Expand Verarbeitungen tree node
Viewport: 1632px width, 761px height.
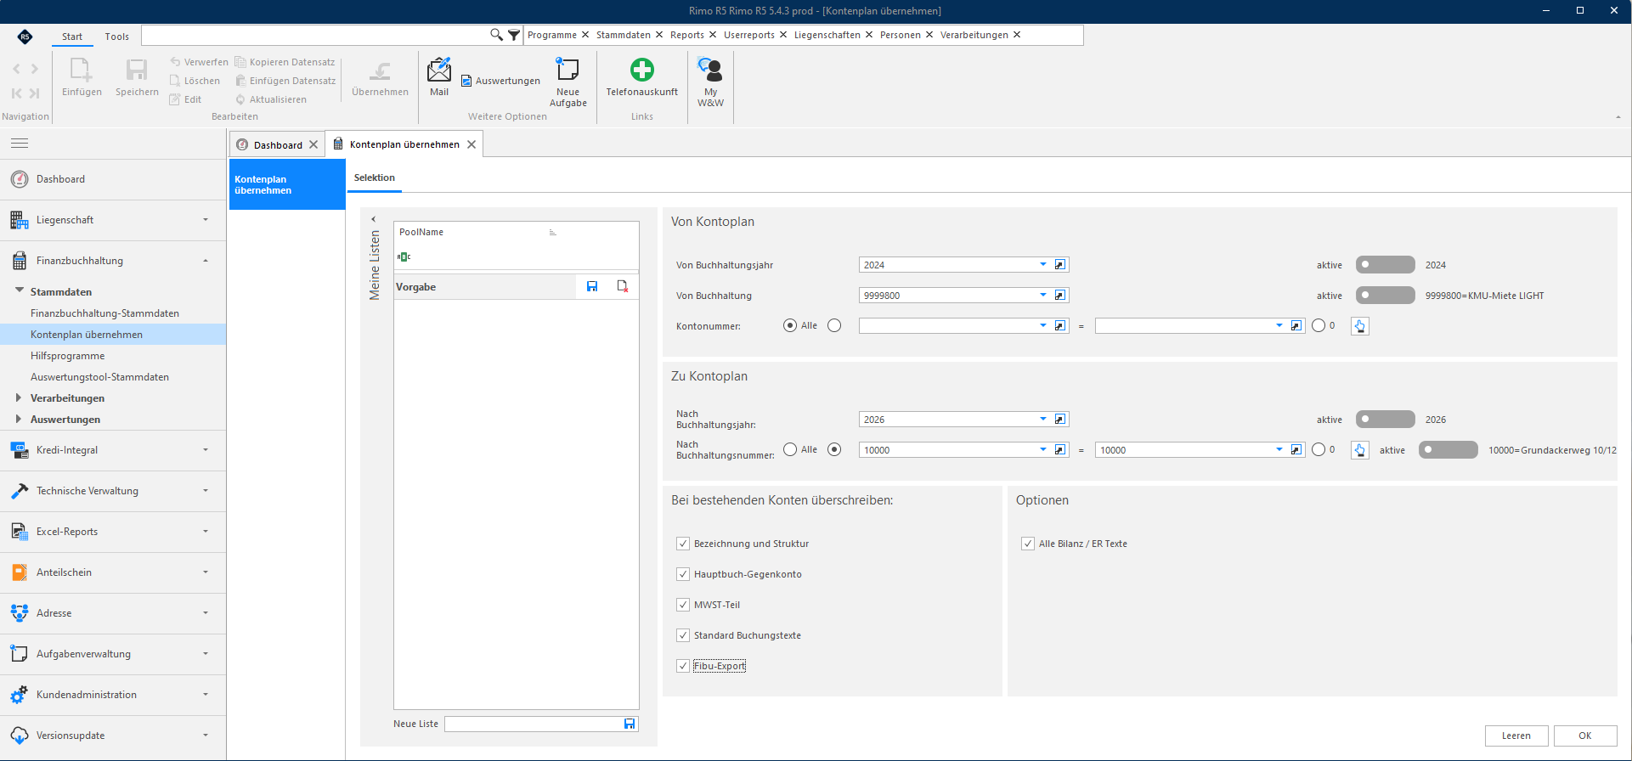(x=18, y=397)
